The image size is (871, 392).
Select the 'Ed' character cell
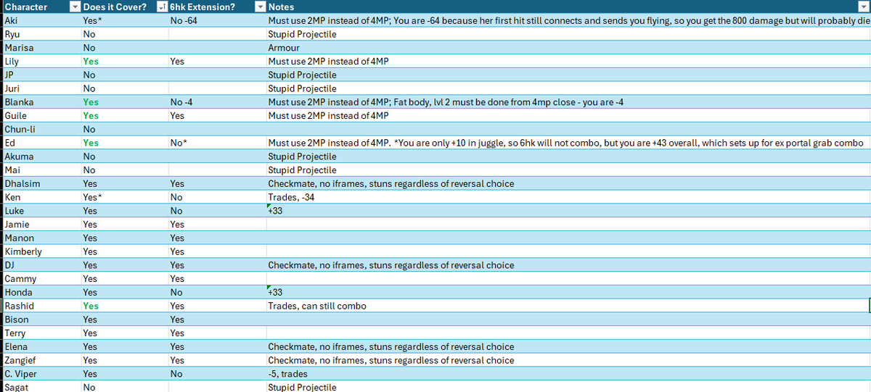(x=41, y=143)
